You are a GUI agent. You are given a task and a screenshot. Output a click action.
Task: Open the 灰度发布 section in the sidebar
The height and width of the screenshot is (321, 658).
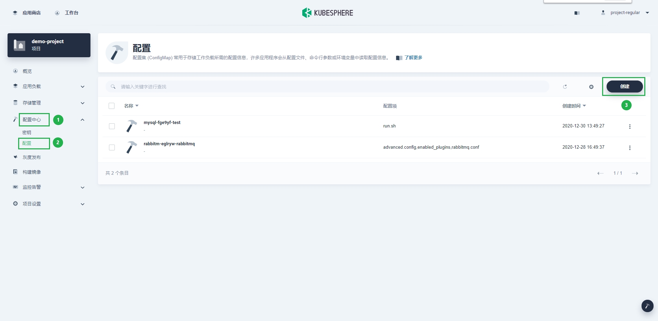31,157
